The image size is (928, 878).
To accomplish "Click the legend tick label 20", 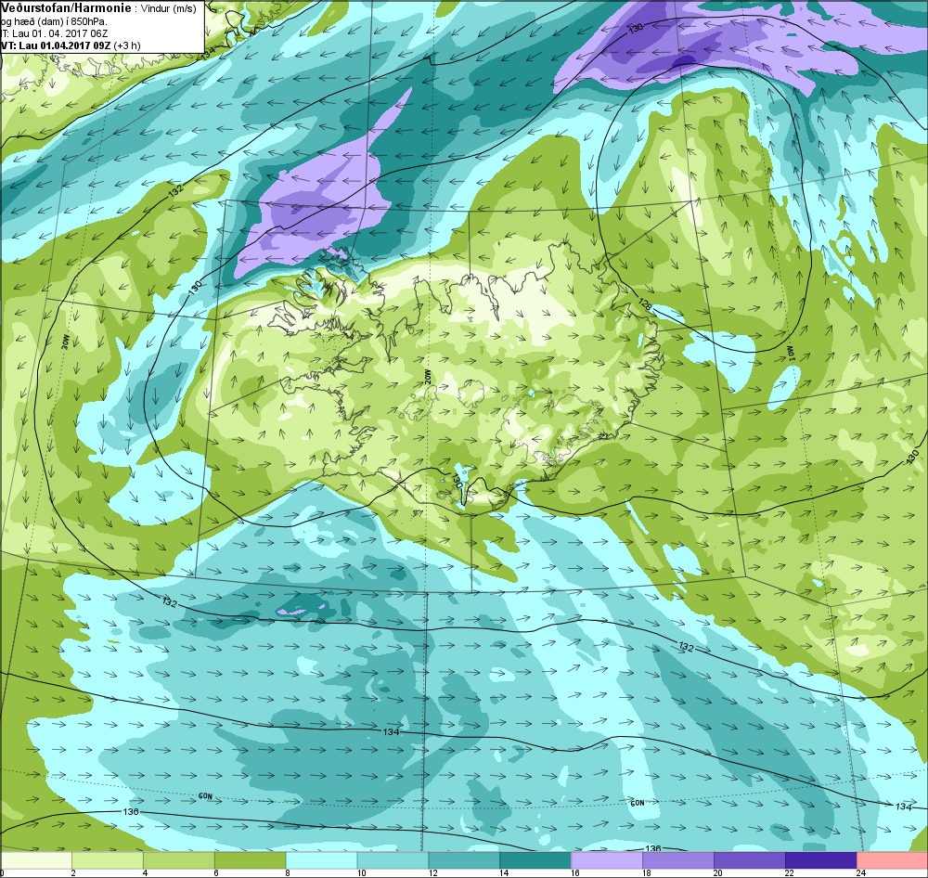I will point(718,872).
